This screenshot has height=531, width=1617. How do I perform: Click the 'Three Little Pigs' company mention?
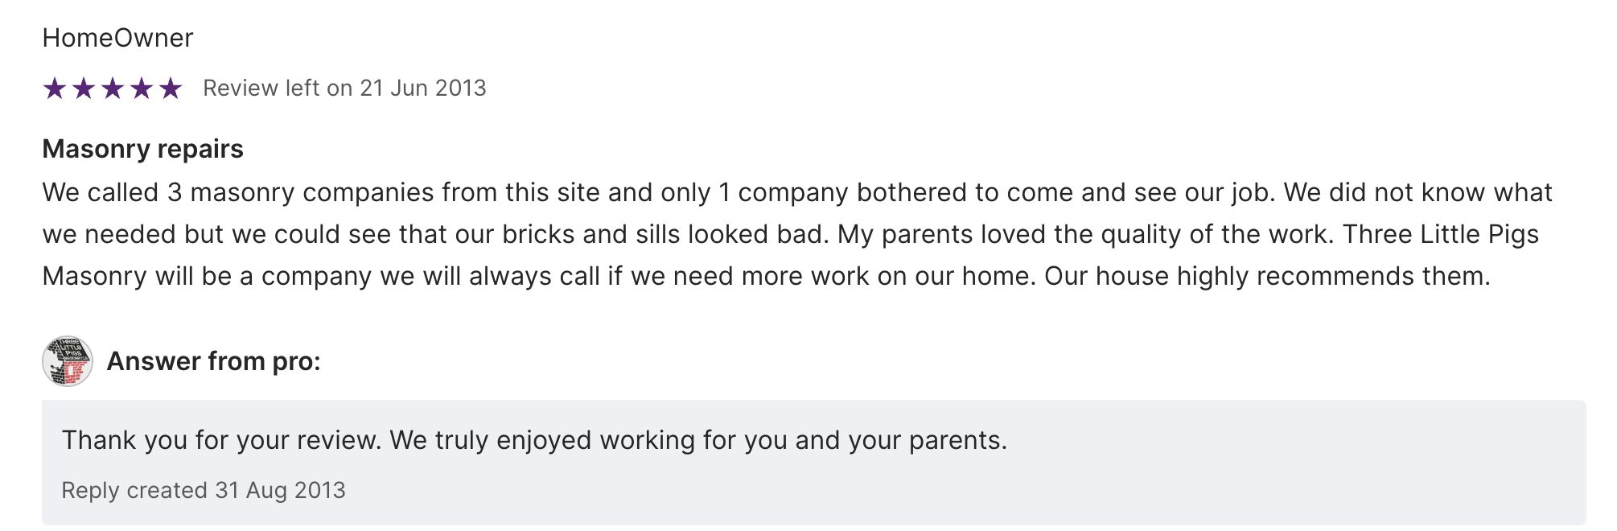click(x=1440, y=235)
